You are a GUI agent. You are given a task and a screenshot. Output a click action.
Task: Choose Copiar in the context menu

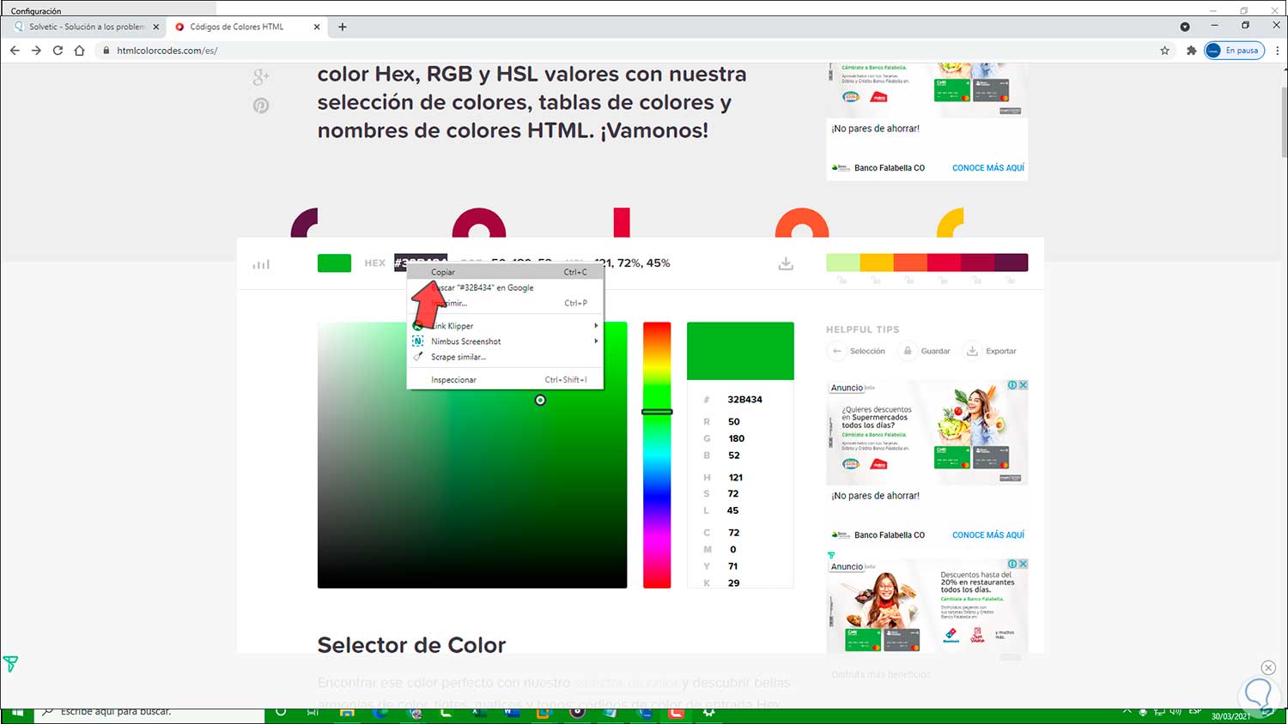pyautogui.click(x=505, y=272)
